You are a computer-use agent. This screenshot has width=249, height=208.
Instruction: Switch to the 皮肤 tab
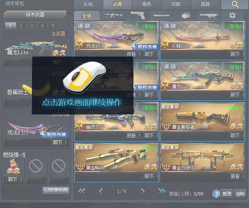click(176, 4)
